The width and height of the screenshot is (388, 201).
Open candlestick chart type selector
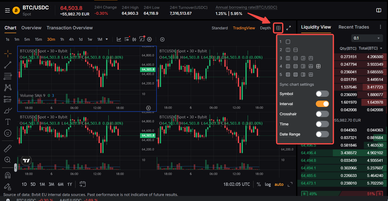pos(134,39)
